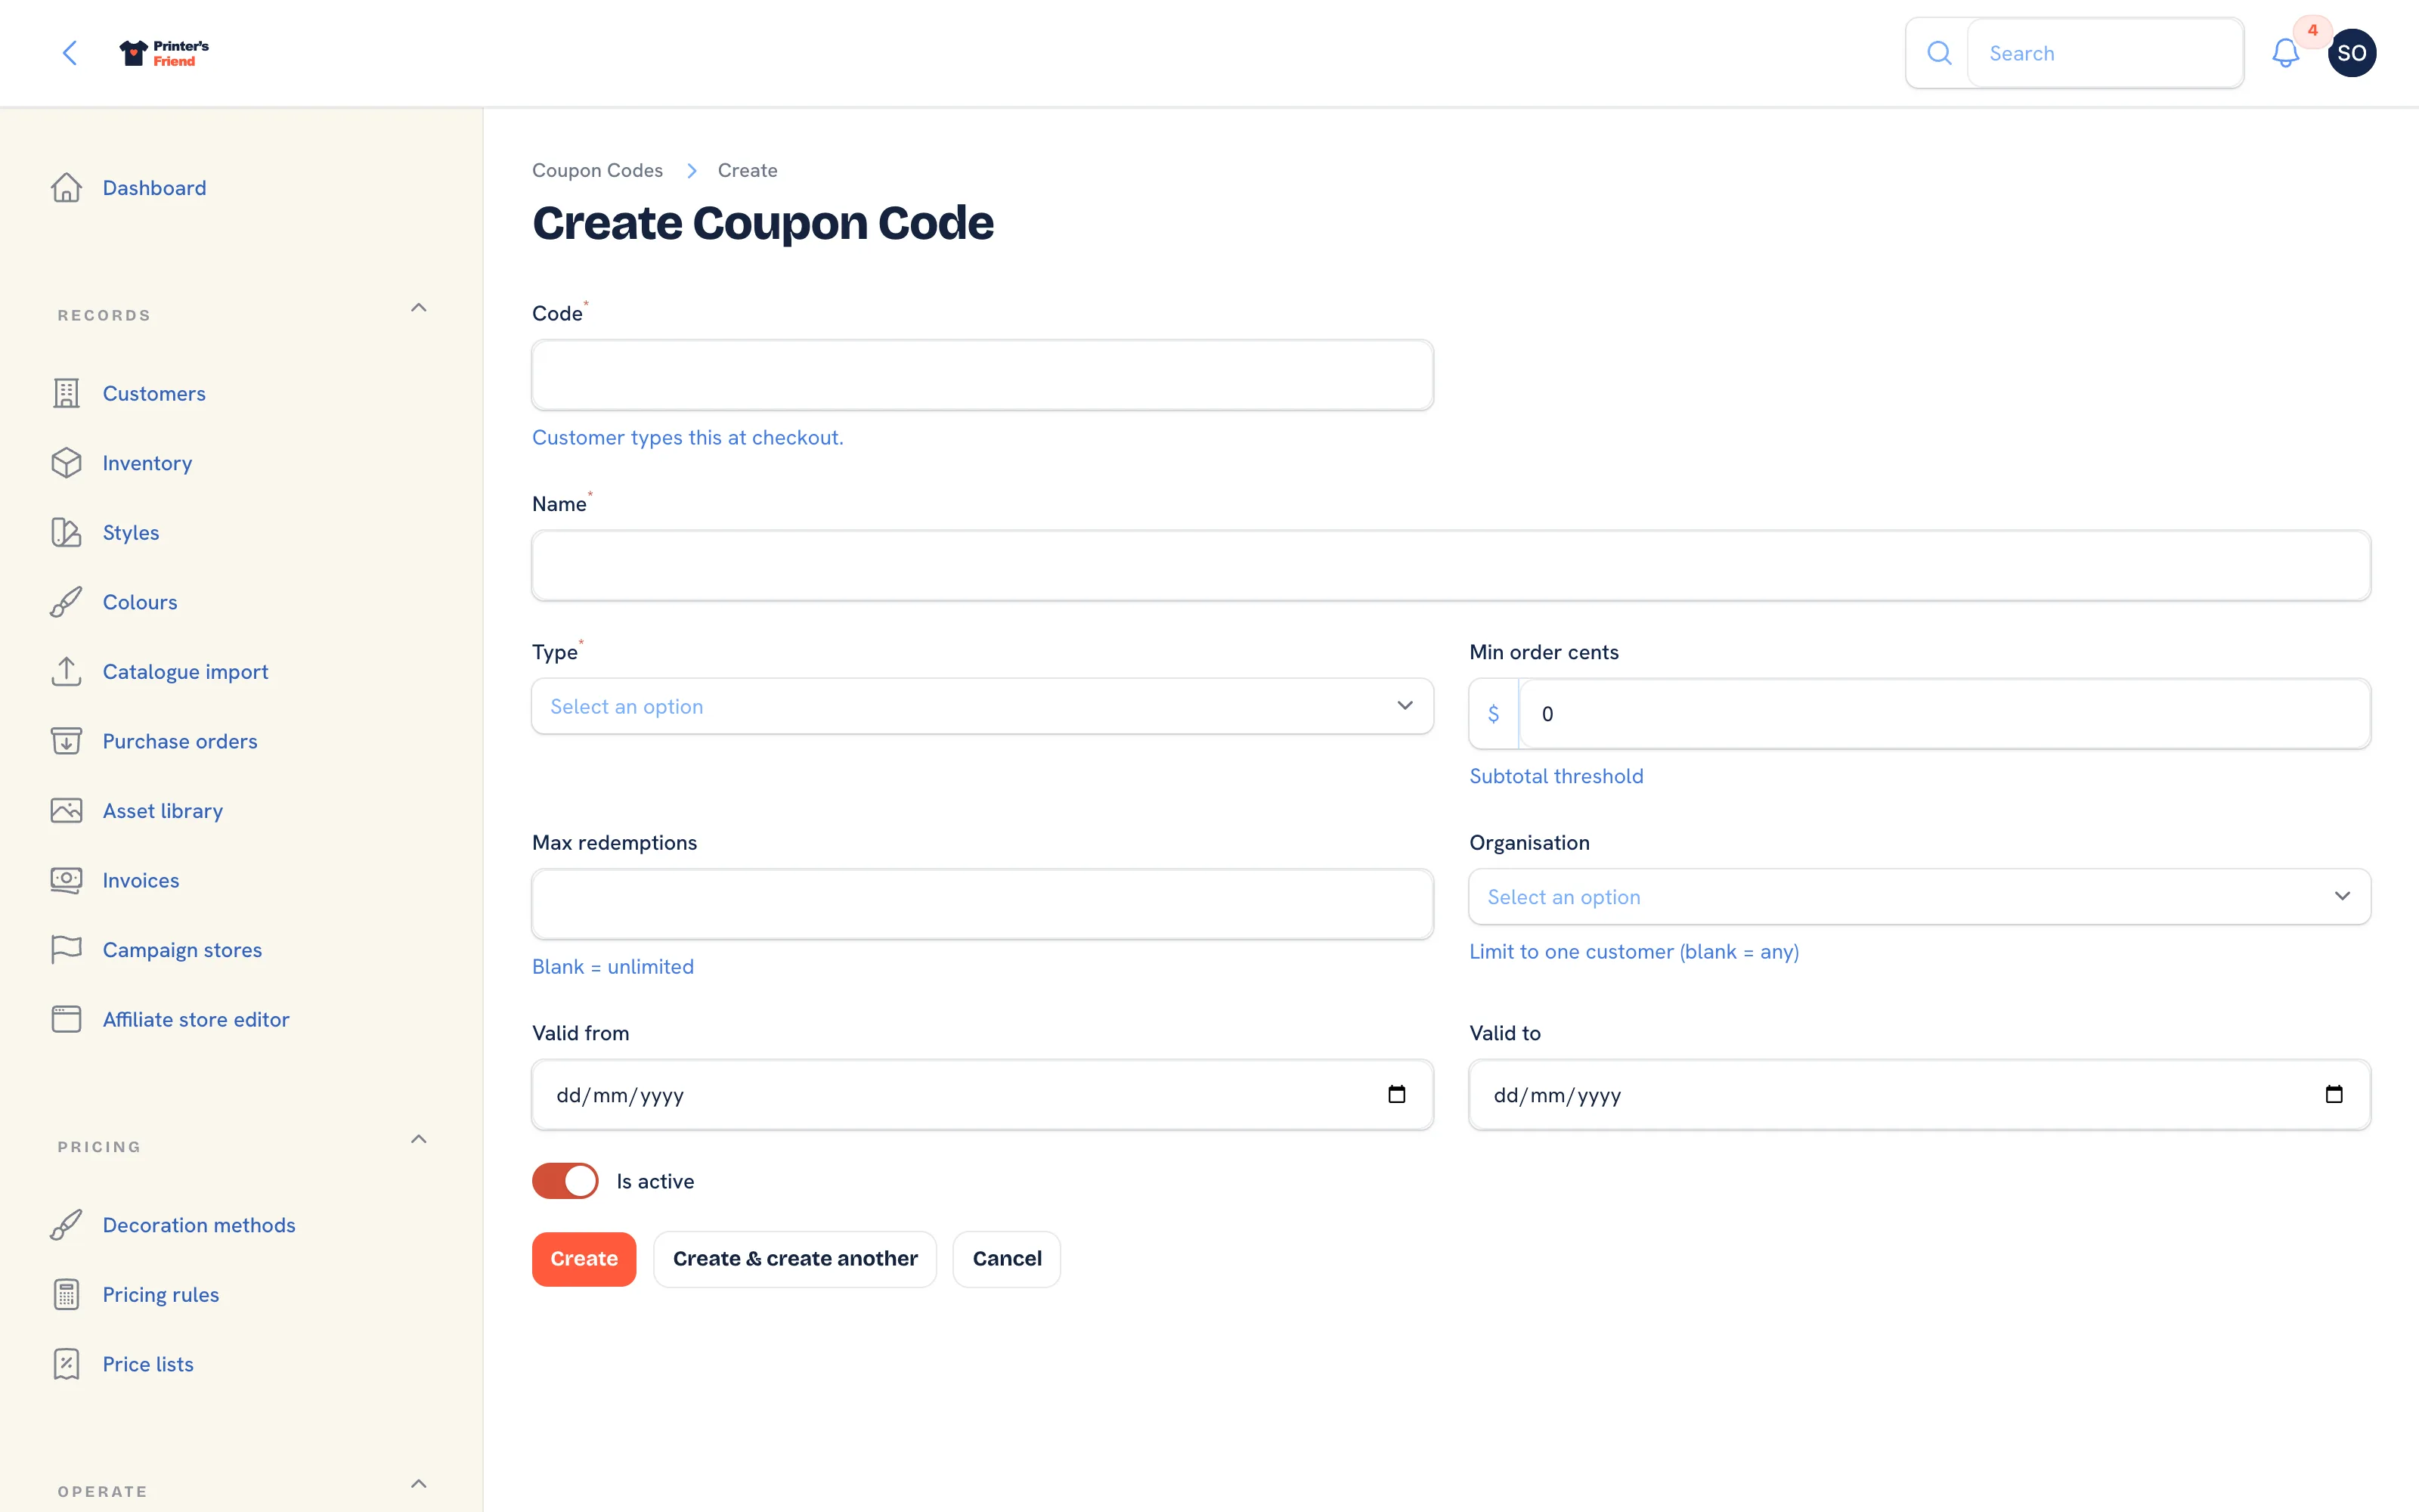Click the Purchase orders archive icon
The height and width of the screenshot is (1512, 2419).
(x=66, y=741)
